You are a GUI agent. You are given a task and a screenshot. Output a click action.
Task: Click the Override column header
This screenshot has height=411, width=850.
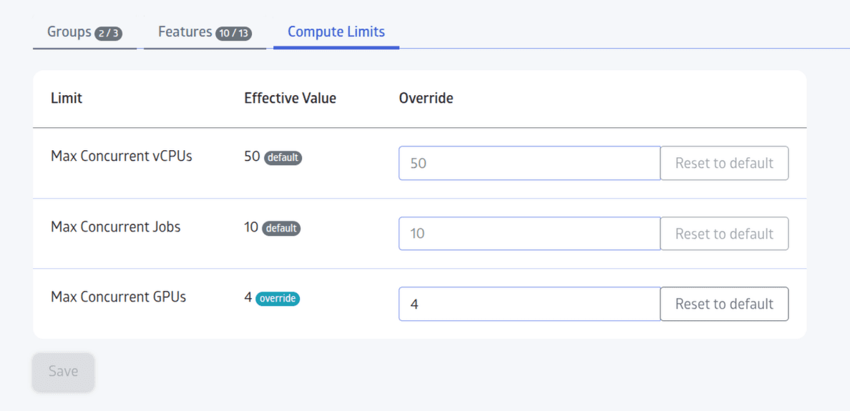[426, 99]
